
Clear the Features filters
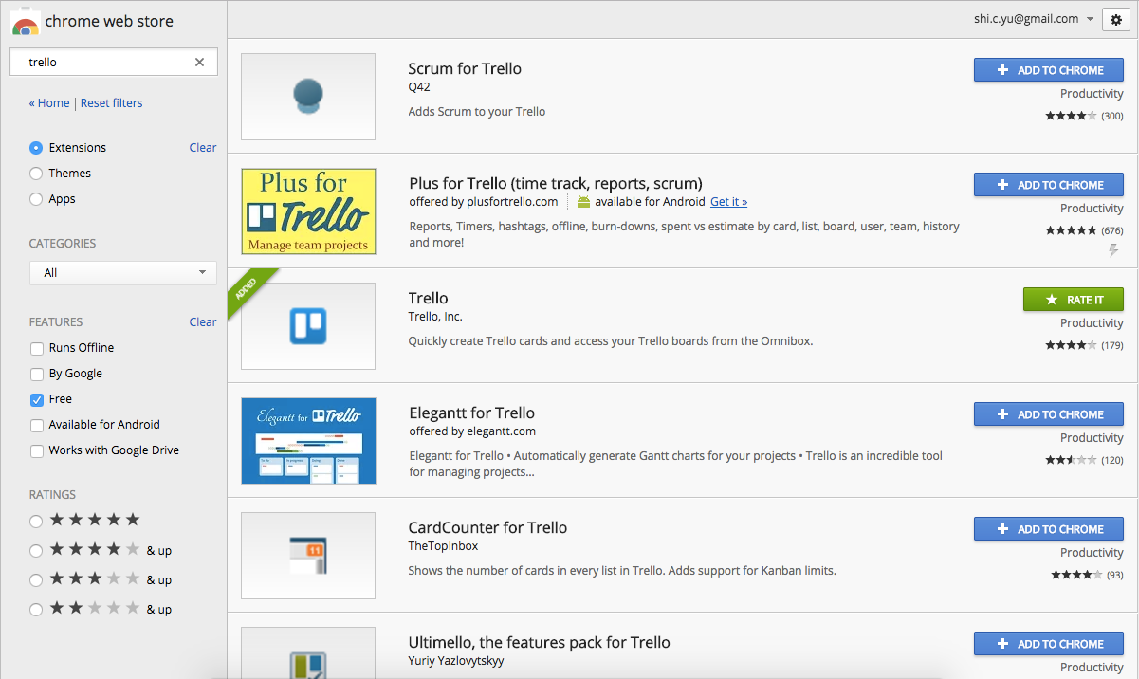[x=203, y=322]
